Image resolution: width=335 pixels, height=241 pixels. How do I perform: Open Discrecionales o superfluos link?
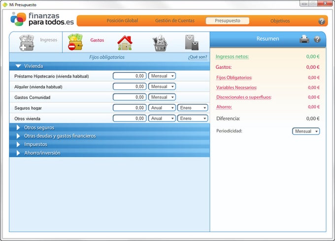click(x=243, y=97)
